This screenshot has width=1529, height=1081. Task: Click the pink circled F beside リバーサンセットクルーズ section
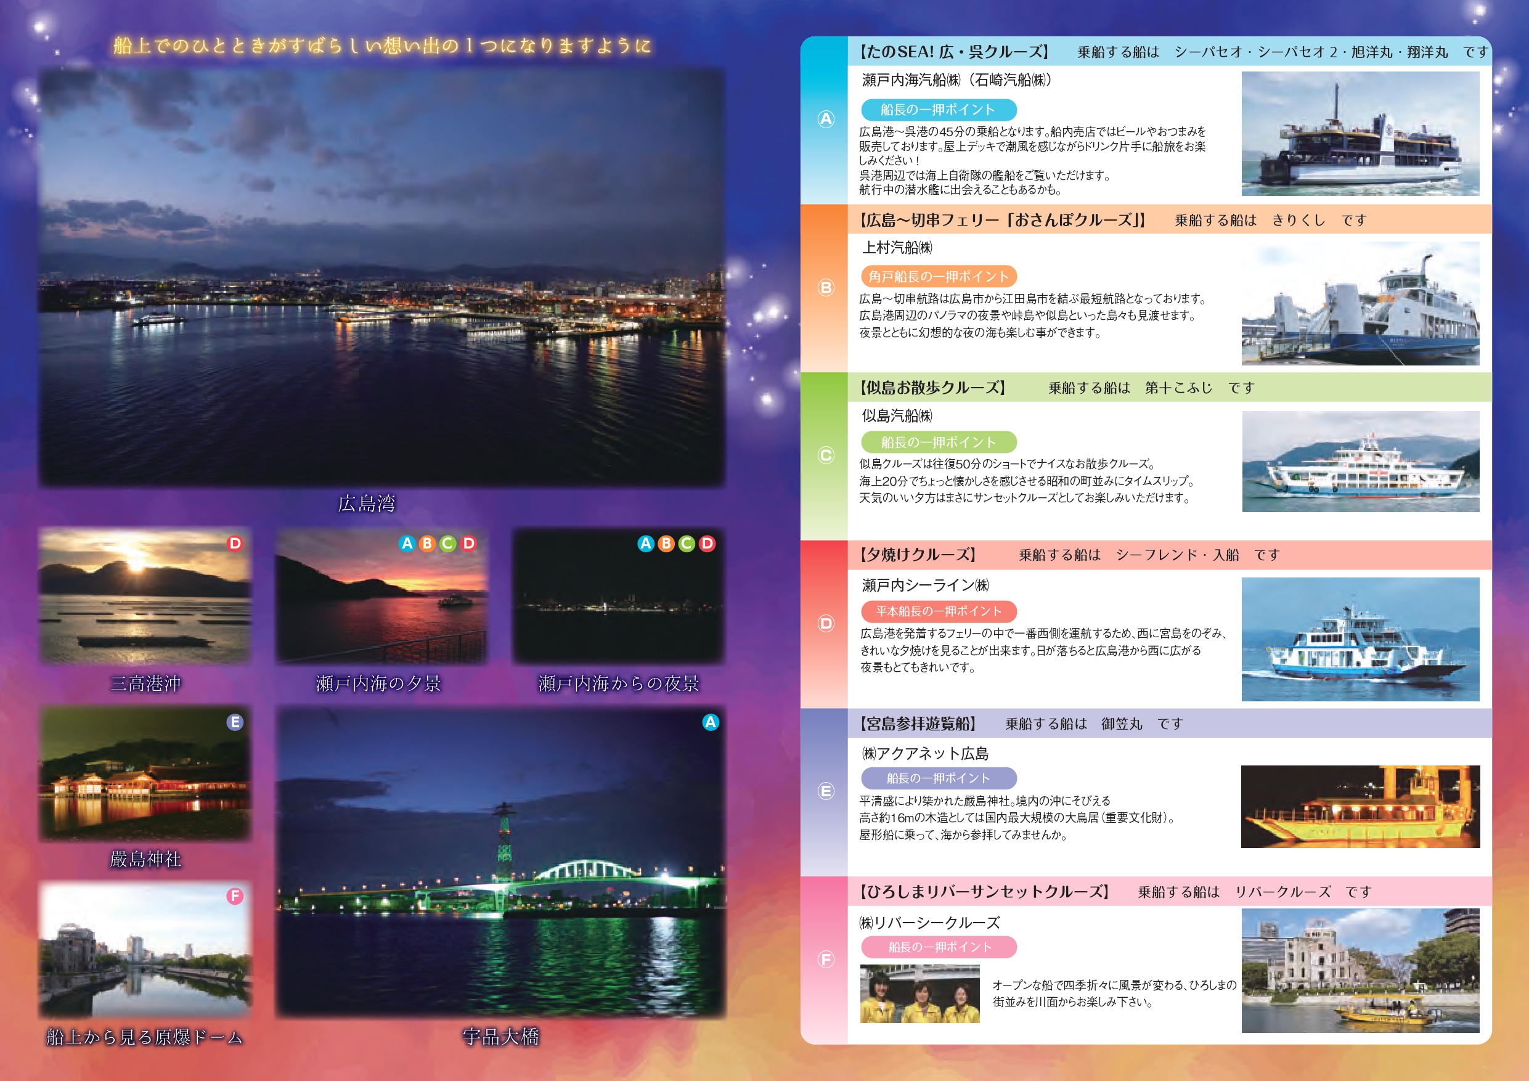[826, 960]
